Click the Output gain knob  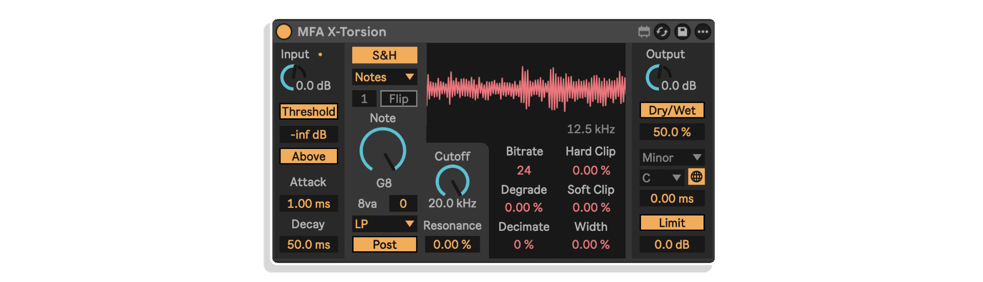pos(658,77)
